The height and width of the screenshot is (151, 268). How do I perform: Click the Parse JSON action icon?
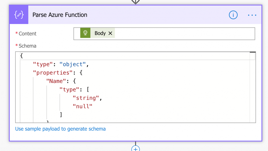(x=19, y=15)
